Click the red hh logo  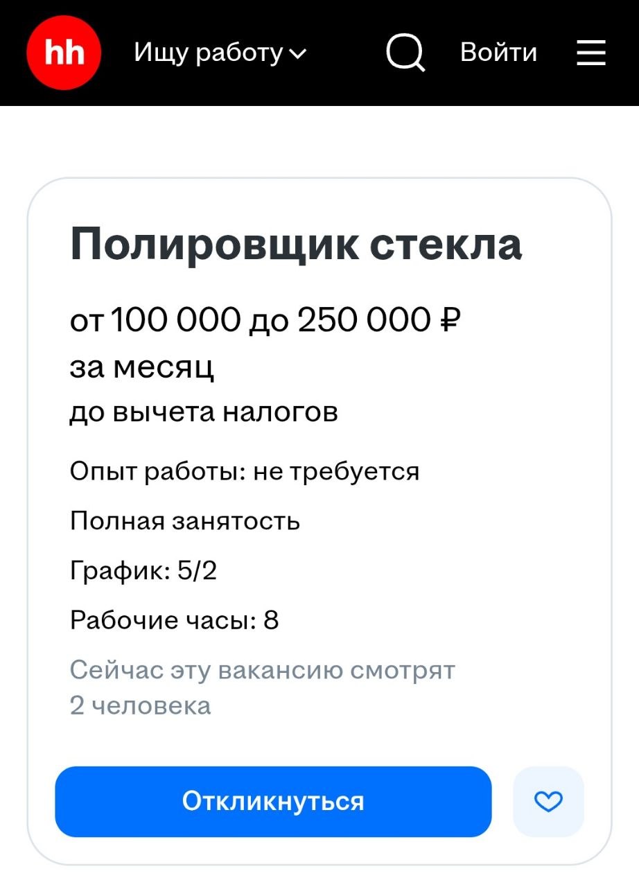[x=64, y=51]
